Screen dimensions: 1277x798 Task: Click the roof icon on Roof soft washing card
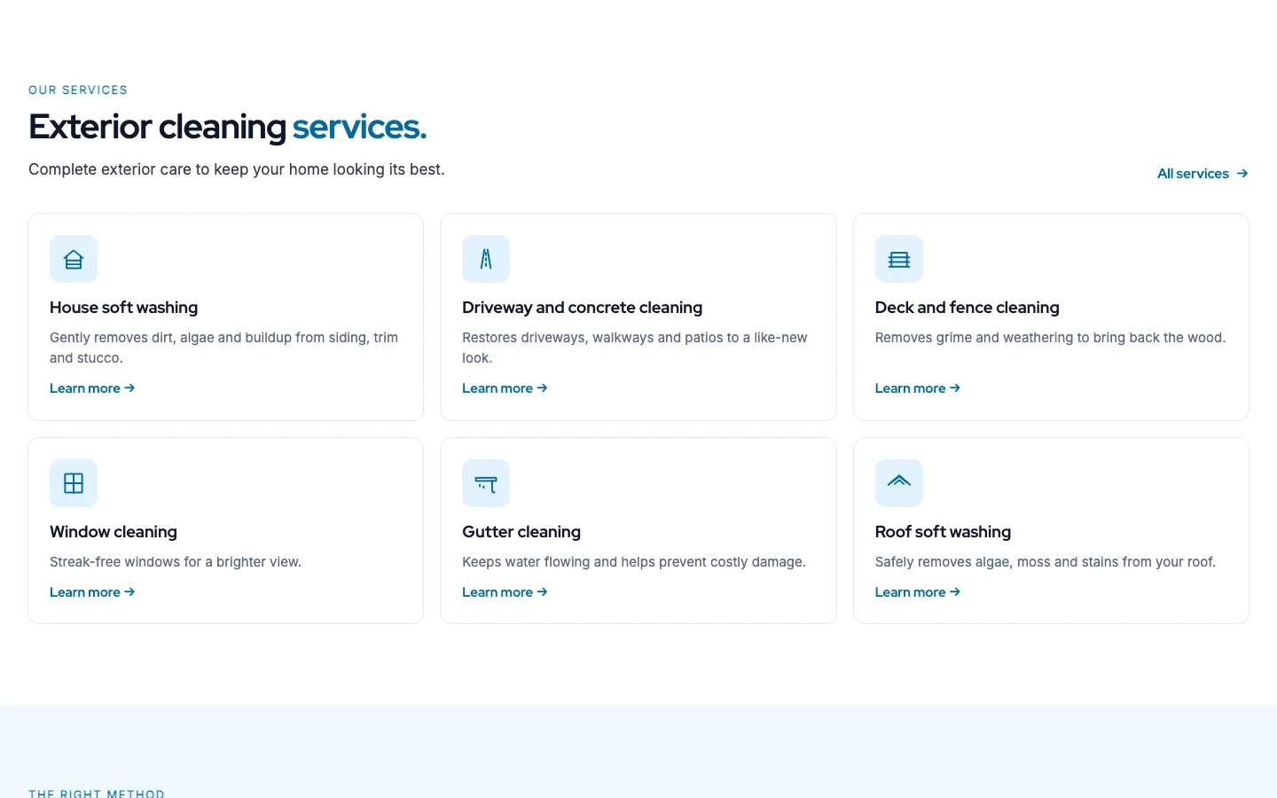(x=899, y=483)
